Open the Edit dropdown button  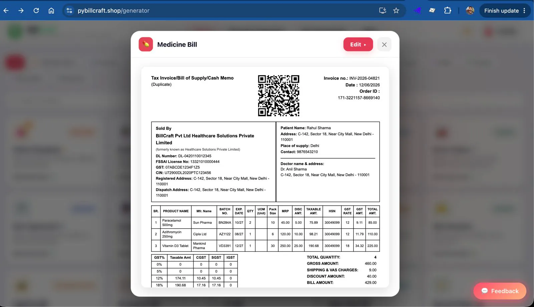pyautogui.click(x=358, y=44)
